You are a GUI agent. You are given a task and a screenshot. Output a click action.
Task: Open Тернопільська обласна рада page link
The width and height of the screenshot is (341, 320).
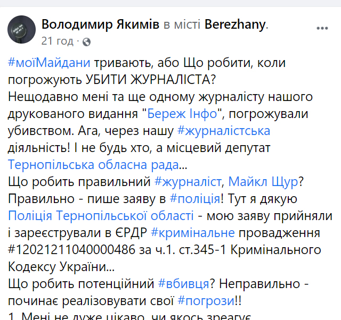click(x=95, y=165)
